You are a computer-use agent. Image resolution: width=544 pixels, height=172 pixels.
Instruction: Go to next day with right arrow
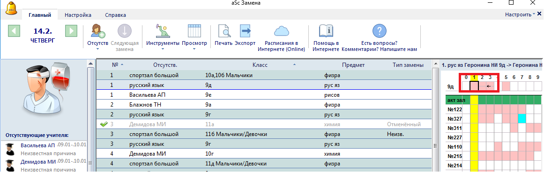click(71, 31)
